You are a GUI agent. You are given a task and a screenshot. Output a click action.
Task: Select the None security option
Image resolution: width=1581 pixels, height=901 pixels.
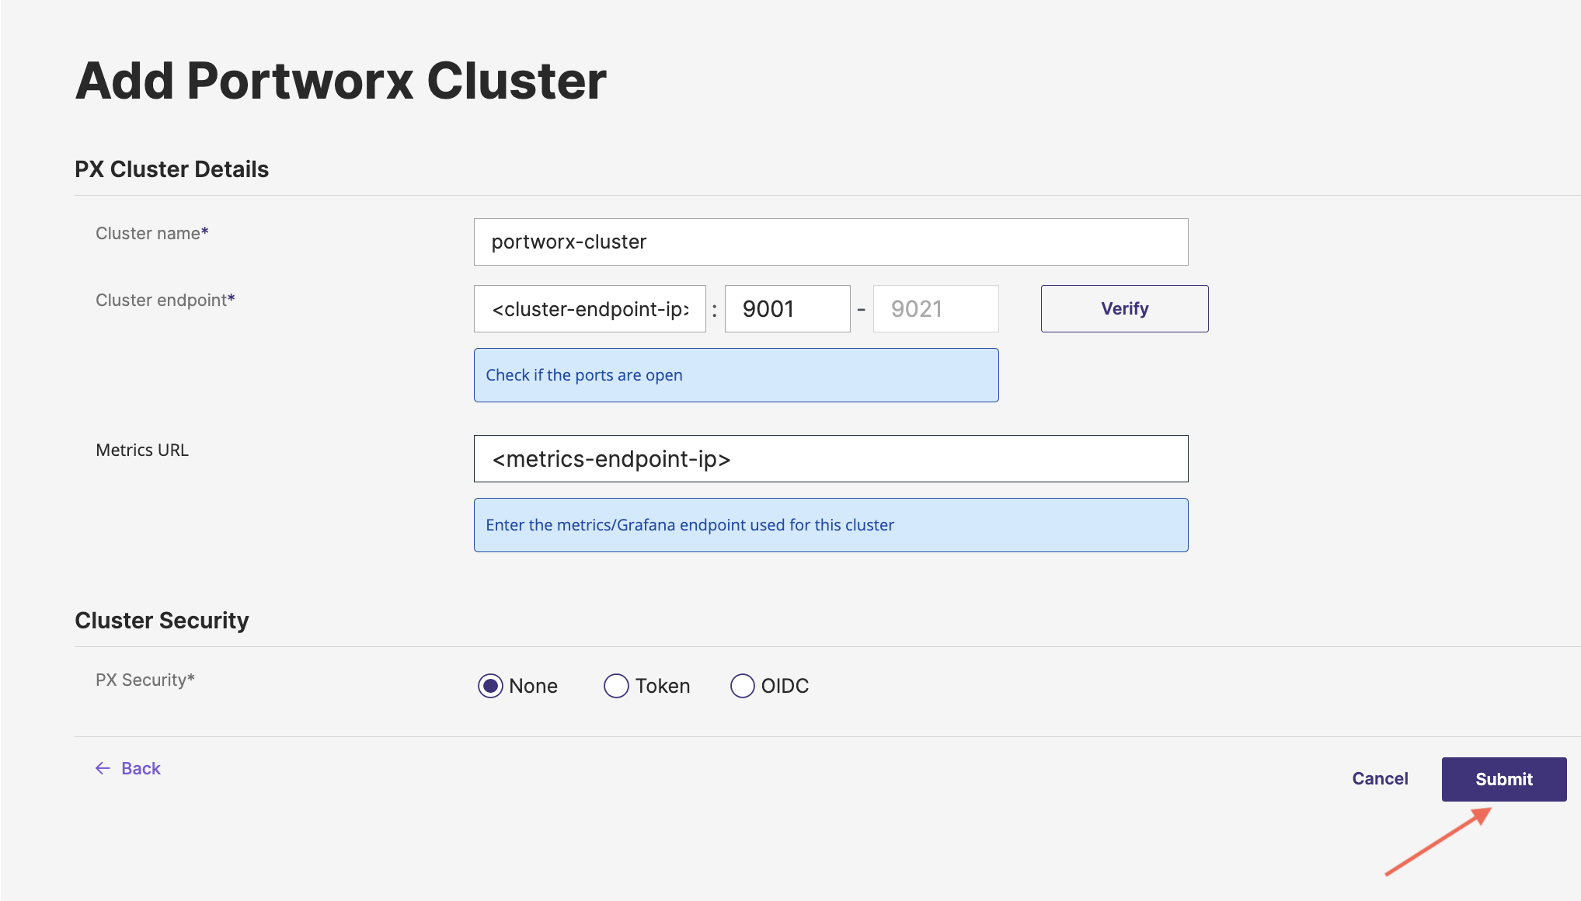coord(490,686)
